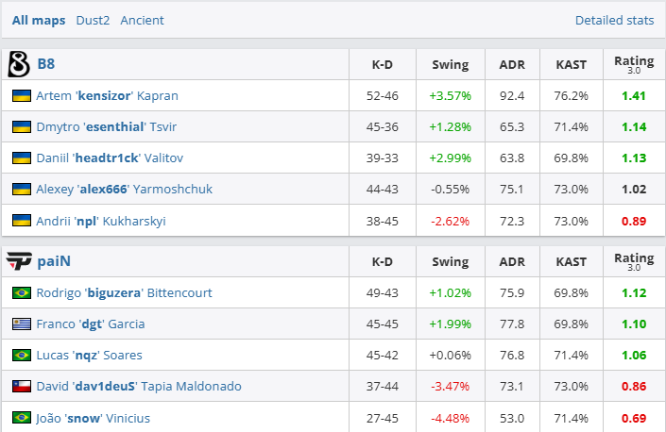Open the Detailed stats link

[614, 20]
